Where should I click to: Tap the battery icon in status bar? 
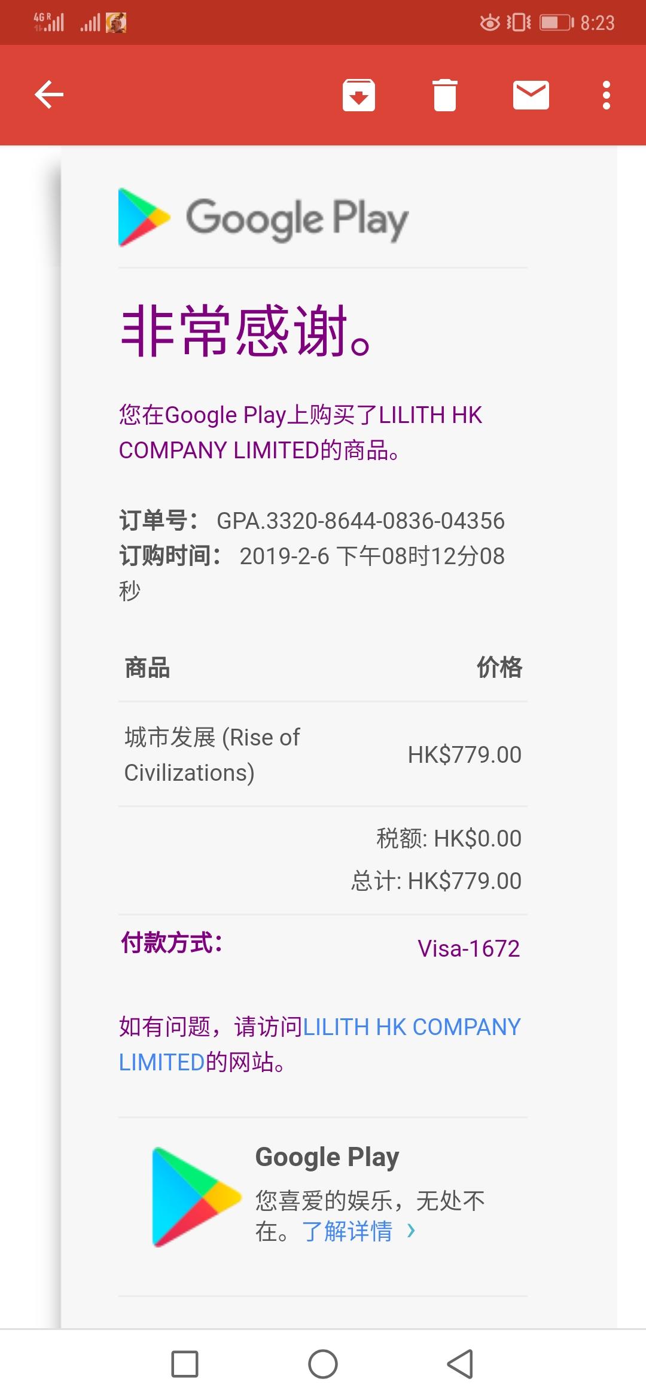tap(557, 23)
